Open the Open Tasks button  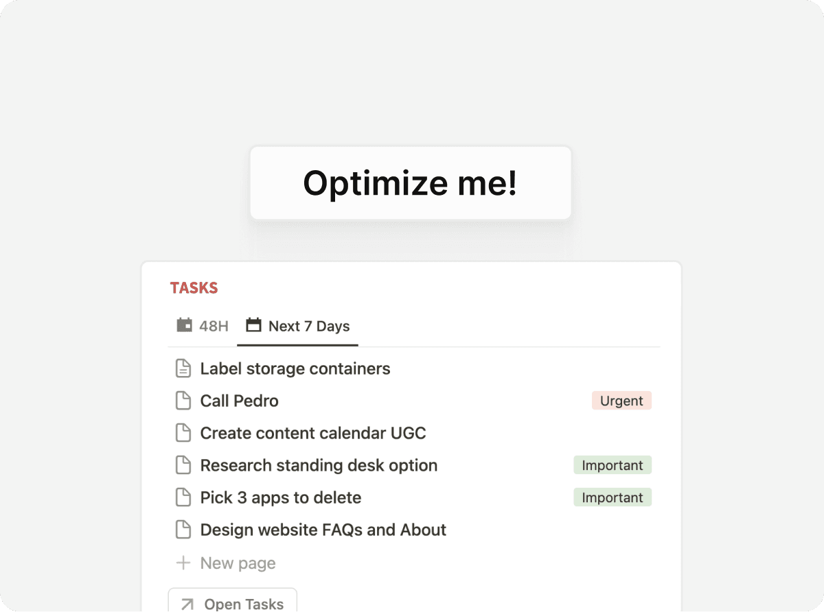click(x=232, y=600)
